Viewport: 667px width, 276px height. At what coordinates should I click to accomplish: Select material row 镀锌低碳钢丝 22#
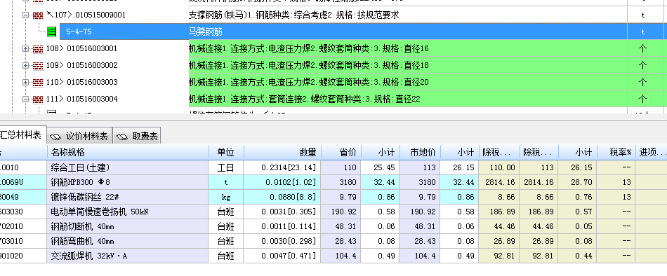(333, 197)
